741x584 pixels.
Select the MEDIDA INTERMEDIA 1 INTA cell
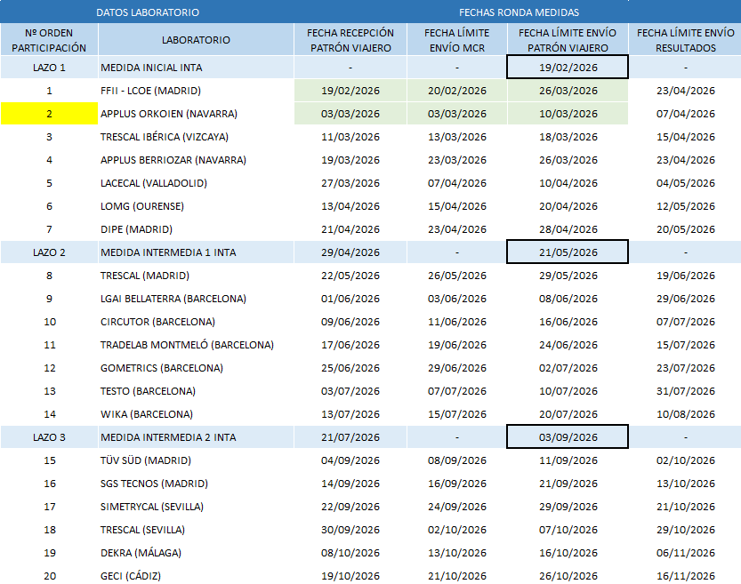(196, 252)
